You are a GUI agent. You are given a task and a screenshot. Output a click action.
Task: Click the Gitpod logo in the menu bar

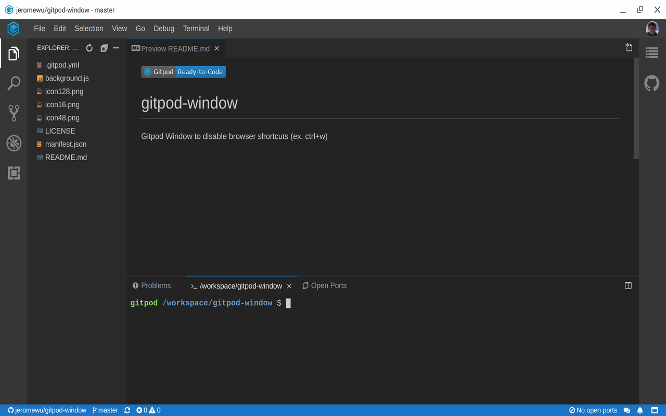coord(13,29)
